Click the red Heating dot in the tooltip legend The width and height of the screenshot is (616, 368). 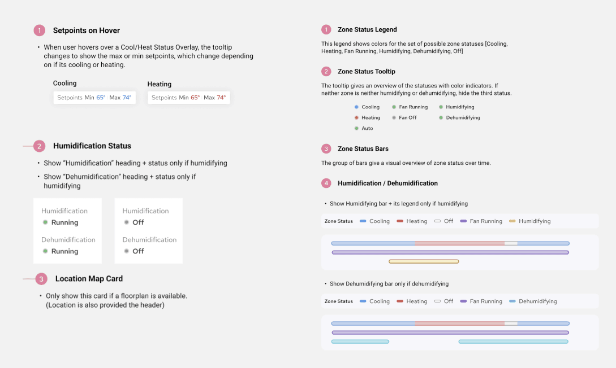coord(356,117)
